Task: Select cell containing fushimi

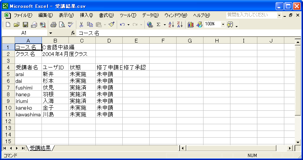Action: point(28,88)
